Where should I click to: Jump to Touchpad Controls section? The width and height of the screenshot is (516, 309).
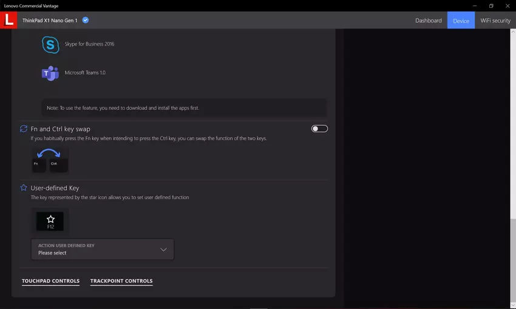50,281
